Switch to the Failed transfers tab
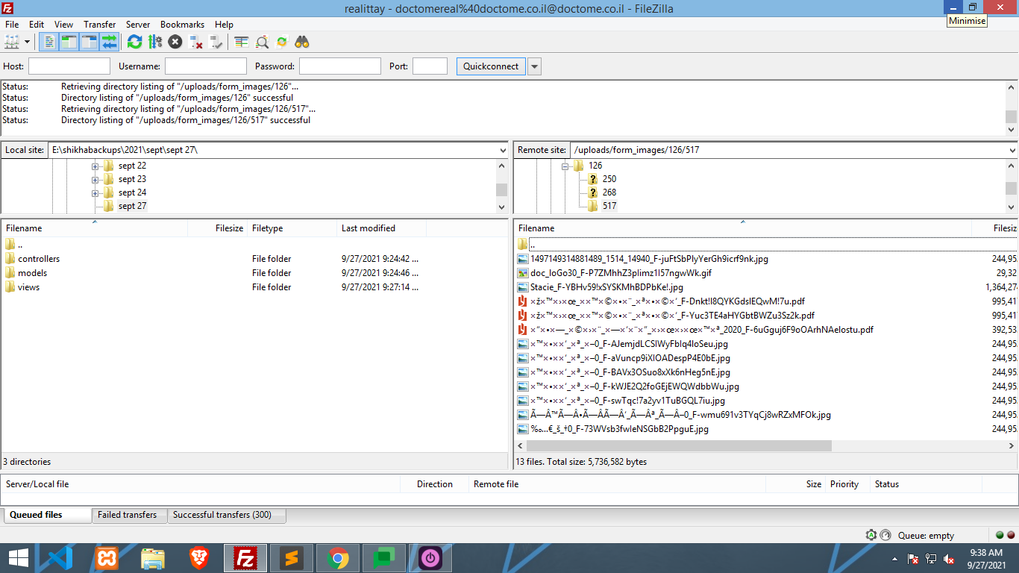This screenshot has height=573, width=1019. point(128,515)
